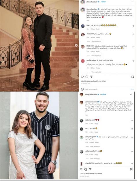Bookmark the zenap_mohamed post
137x181 pixels.
(x=131, y=169)
